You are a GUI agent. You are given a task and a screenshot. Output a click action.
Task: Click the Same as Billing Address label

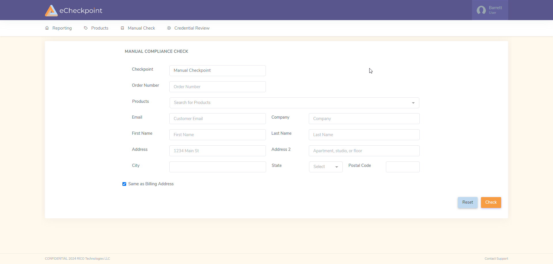click(151, 184)
